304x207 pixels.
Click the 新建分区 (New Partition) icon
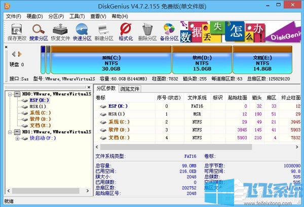point(103,32)
